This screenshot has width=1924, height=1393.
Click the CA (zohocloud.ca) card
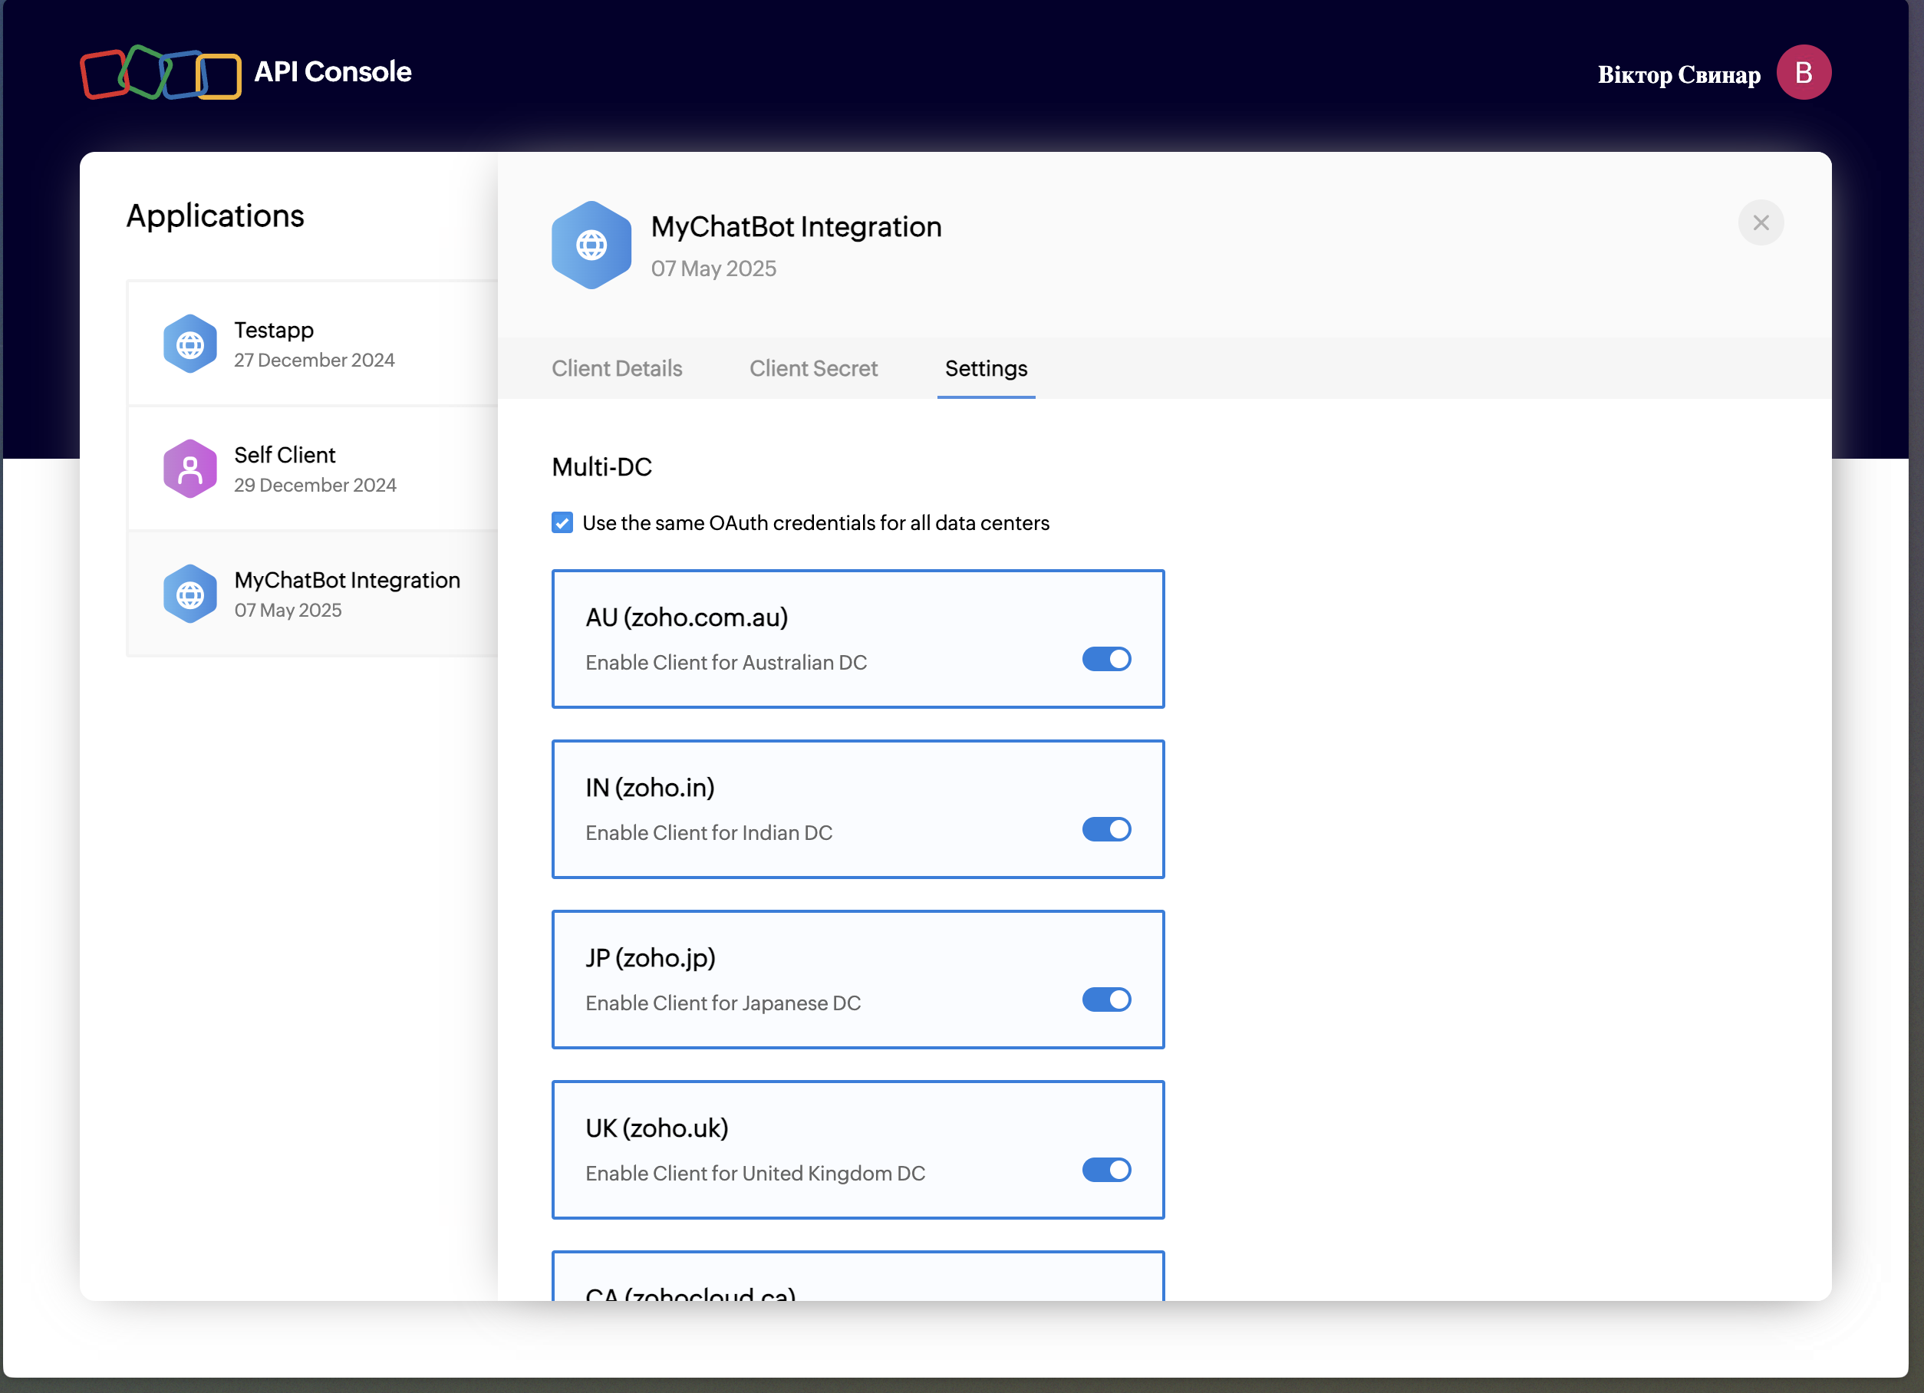[x=857, y=1281]
